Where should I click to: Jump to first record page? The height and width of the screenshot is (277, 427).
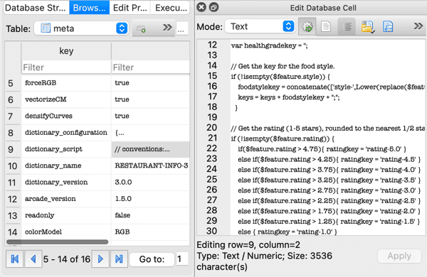pyautogui.click(x=15, y=259)
